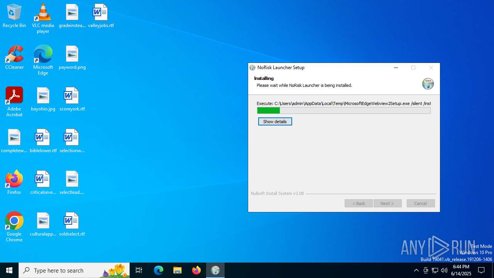Viewport: 494px width, 278px height.
Task: Select the gradeinstea... file icon
Action: point(72,16)
